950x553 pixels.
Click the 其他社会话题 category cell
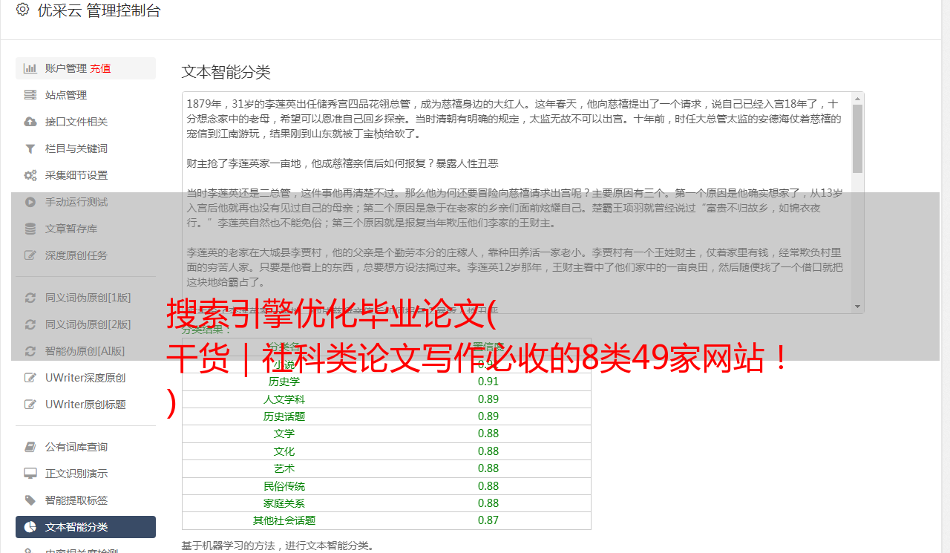(x=284, y=520)
